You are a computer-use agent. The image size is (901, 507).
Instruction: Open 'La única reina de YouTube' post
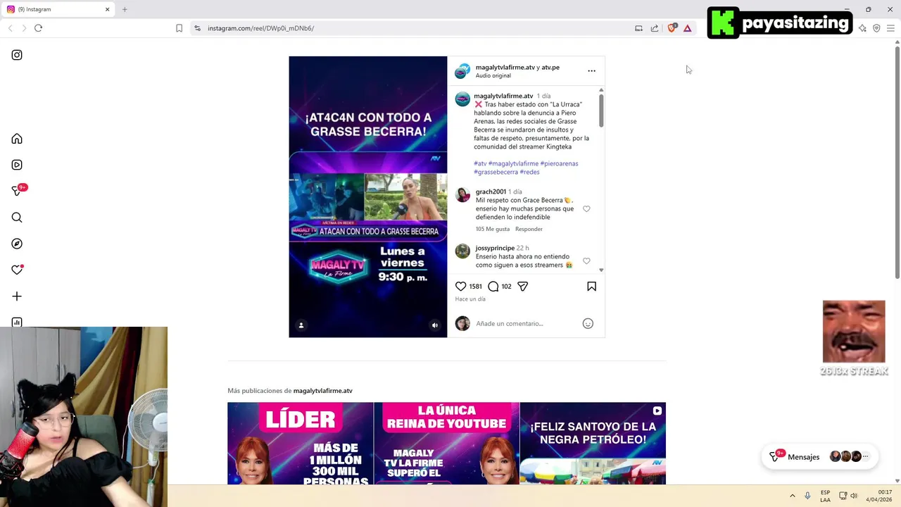(x=447, y=444)
